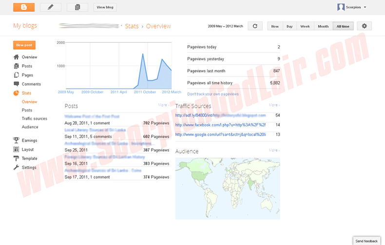Click the Stats breadcrumb link

[132, 26]
